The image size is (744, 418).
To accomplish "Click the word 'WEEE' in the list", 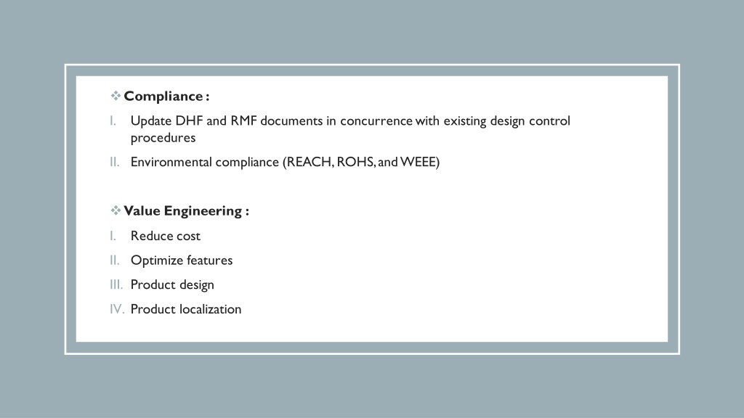I will point(418,162).
